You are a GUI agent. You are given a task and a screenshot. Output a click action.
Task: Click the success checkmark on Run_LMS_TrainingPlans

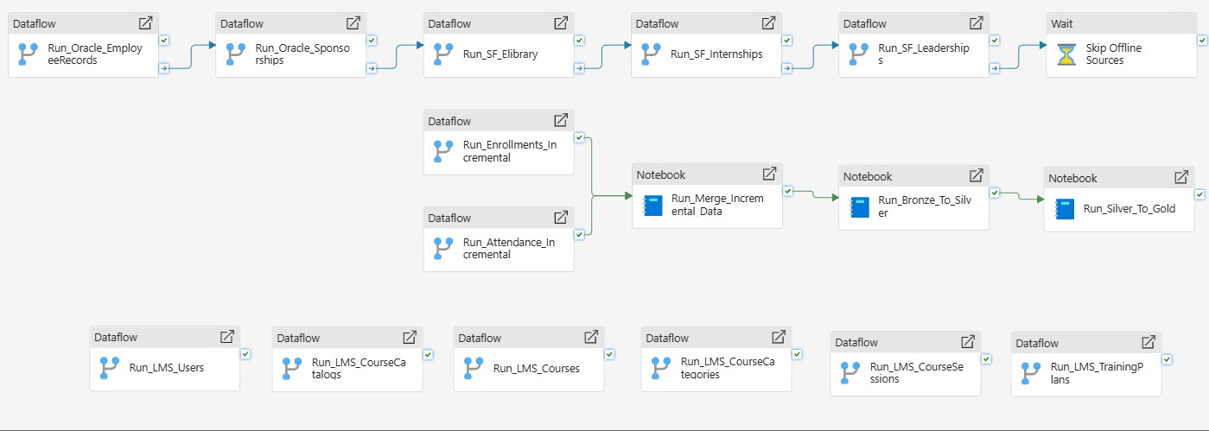coord(1168,358)
